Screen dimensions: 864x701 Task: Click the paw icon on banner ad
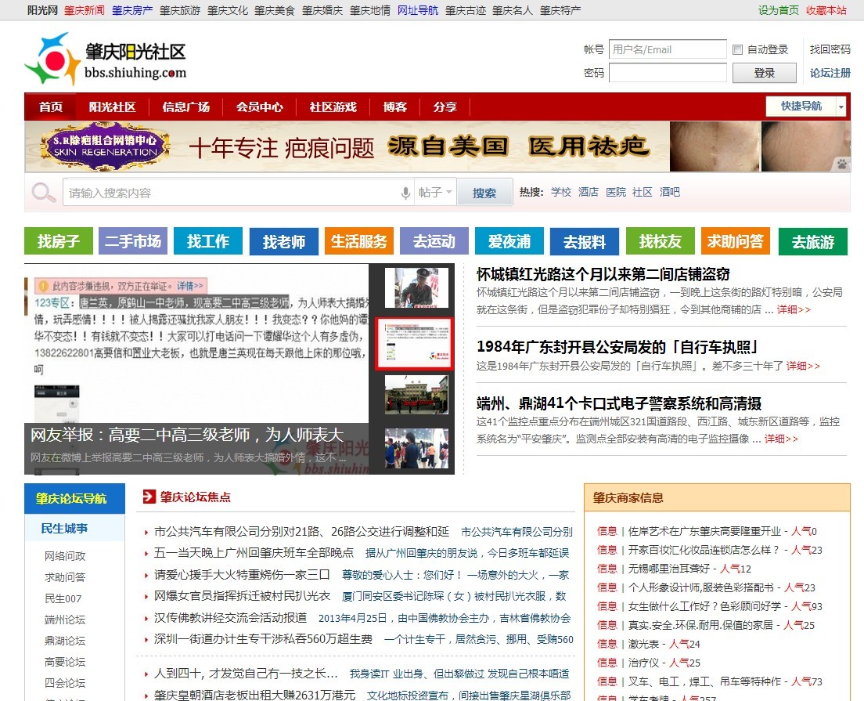point(842,164)
